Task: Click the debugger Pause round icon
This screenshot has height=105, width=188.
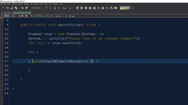Action: 82,8
